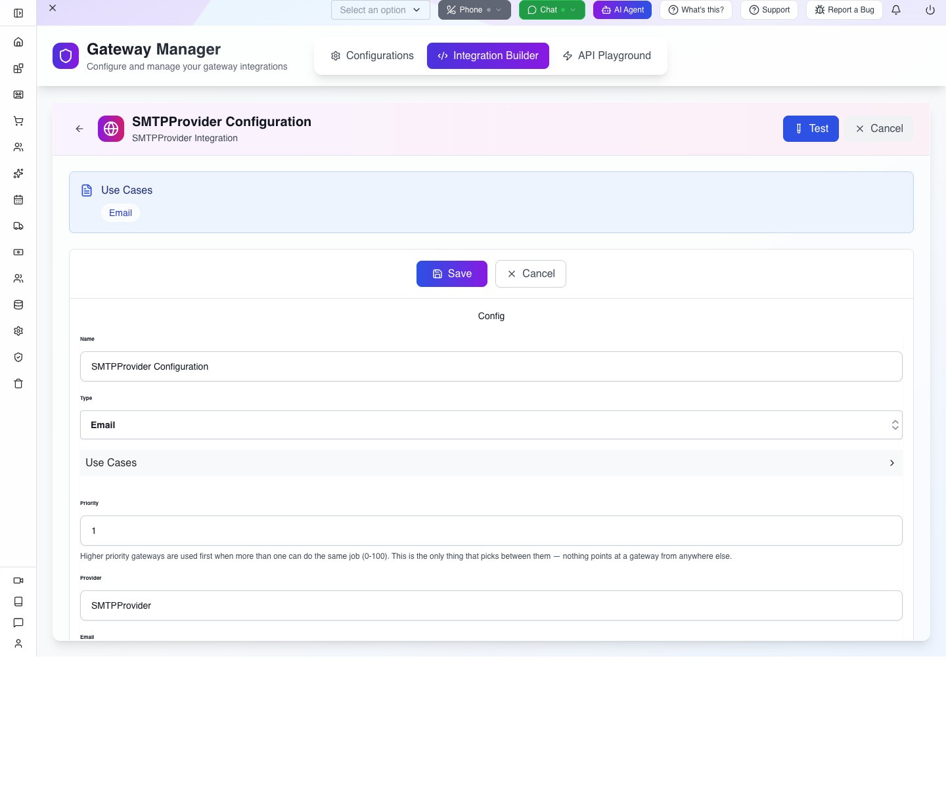Run the Test button
The image size is (946, 788).
(811, 129)
